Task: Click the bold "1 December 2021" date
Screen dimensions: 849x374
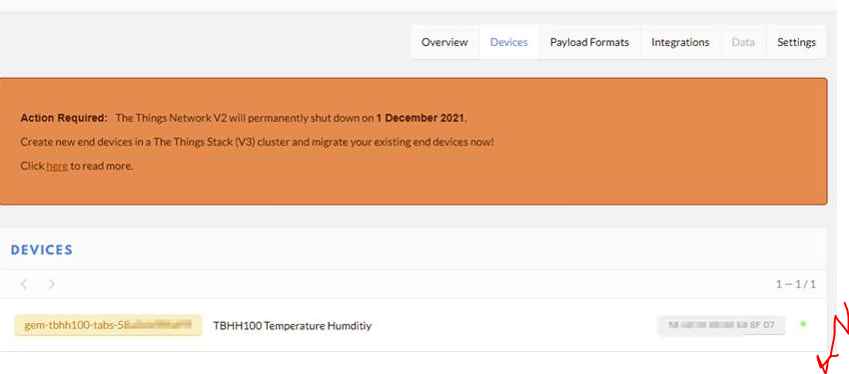Action: click(421, 118)
